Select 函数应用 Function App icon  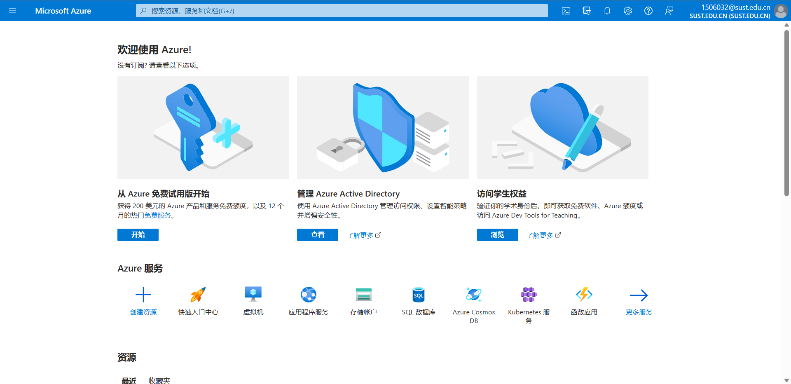pyautogui.click(x=584, y=295)
